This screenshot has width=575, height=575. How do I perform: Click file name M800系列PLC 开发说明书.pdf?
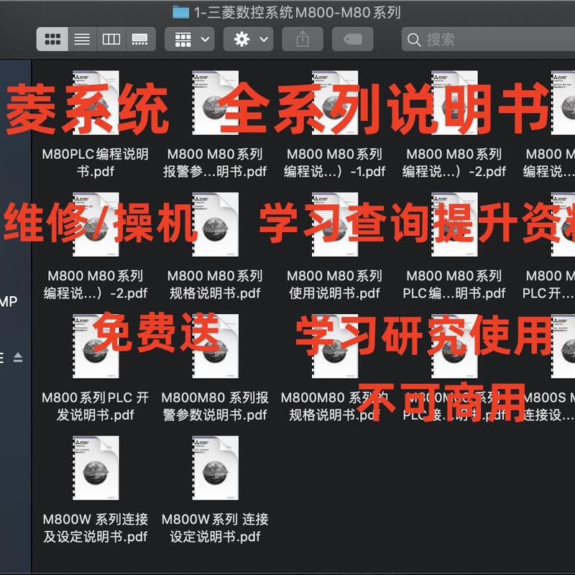click(96, 406)
